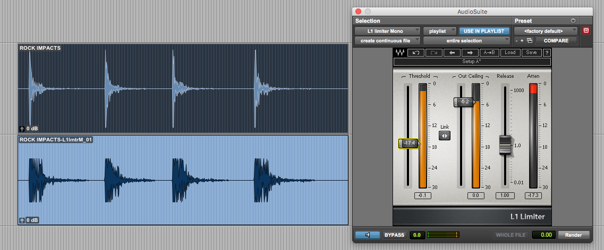Viewport: 604px width, 250px height.
Task: Toggle the BYPASS button
Action: coord(395,235)
